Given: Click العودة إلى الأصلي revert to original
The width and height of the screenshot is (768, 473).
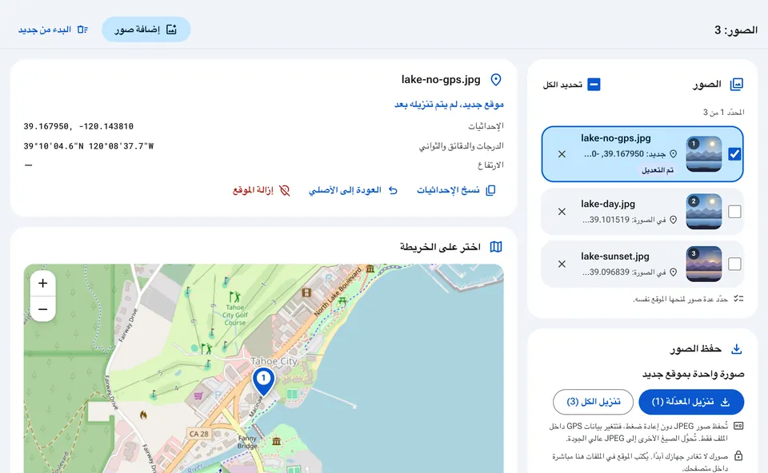Looking at the screenshot, I should click(x=353, y=190).
